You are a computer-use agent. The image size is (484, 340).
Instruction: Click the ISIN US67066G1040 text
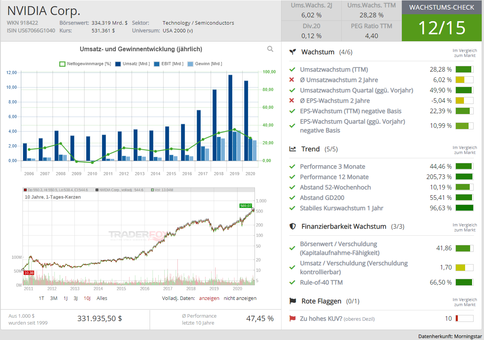[31, 30]
